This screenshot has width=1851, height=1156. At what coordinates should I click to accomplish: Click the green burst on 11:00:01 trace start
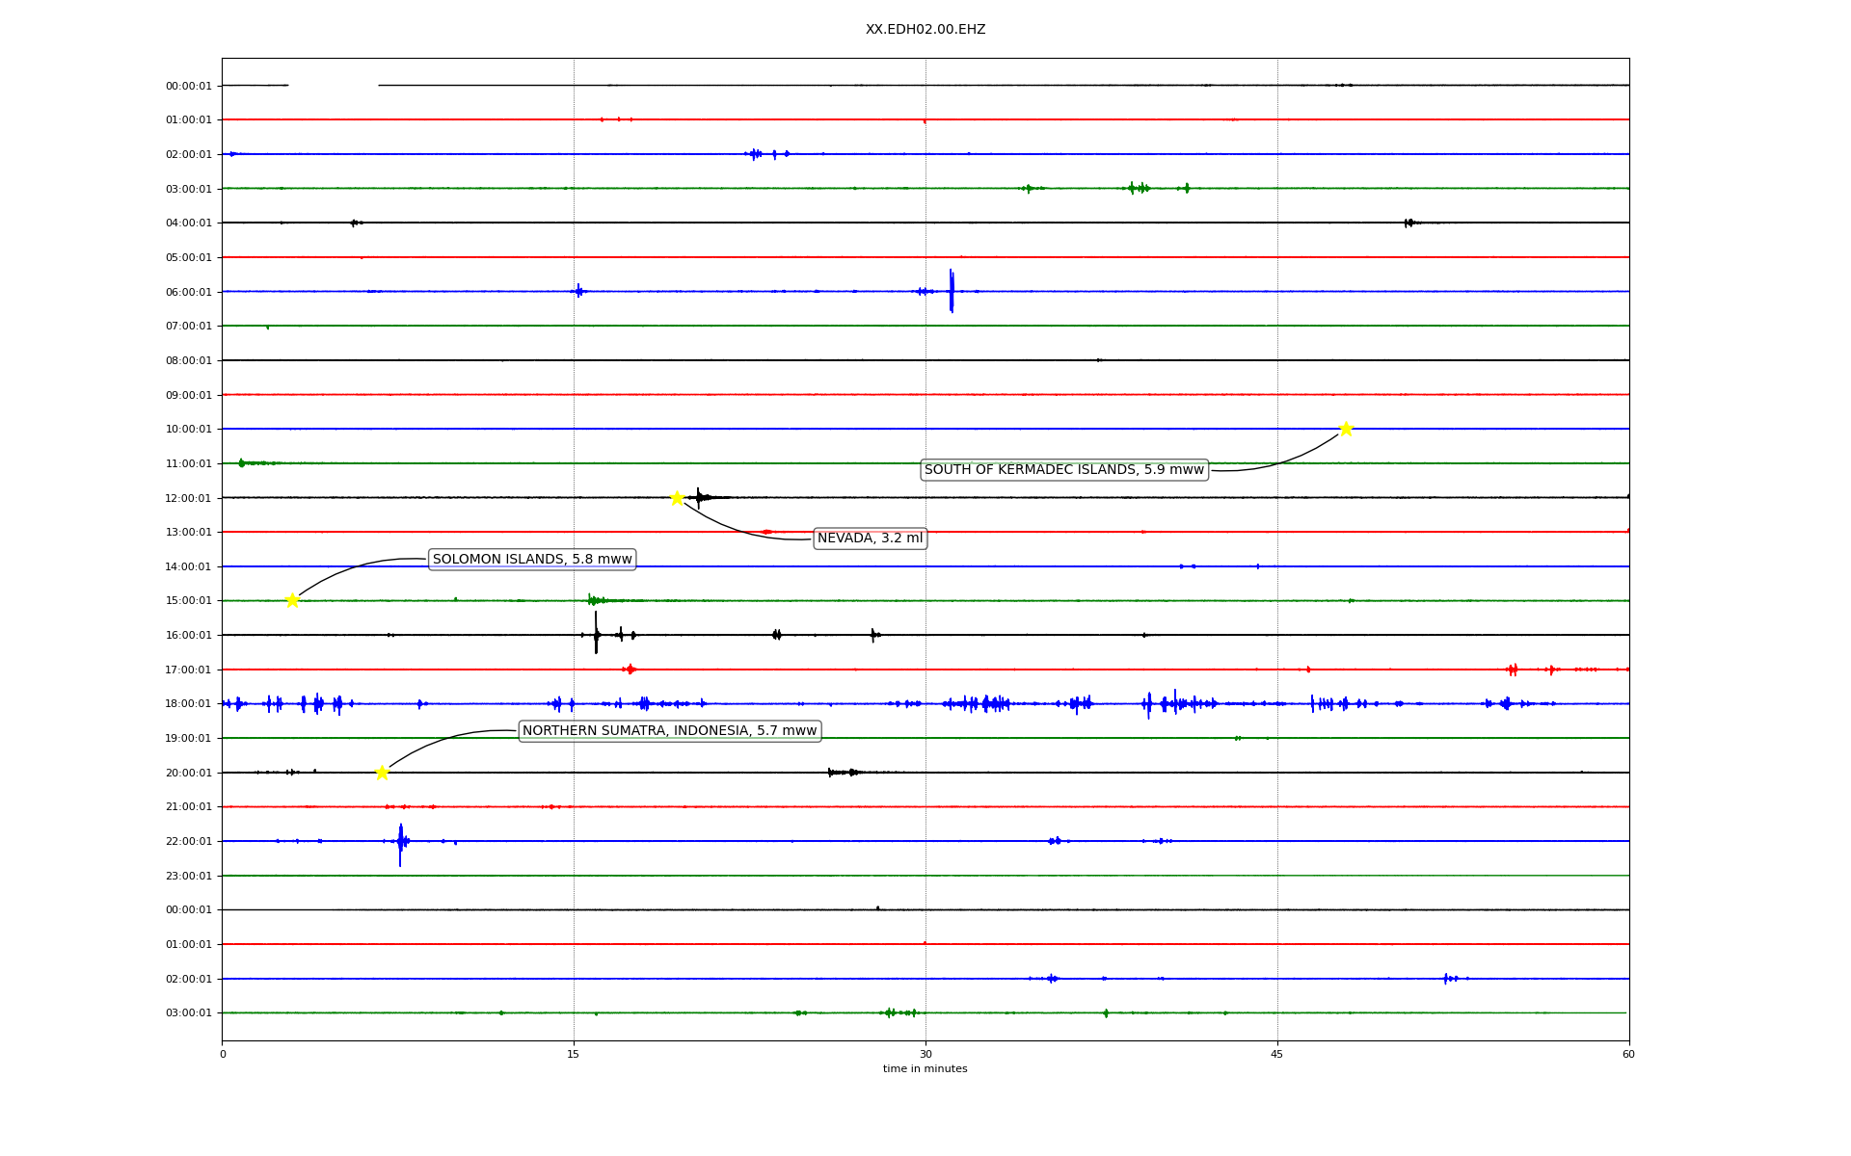point(242,463)
